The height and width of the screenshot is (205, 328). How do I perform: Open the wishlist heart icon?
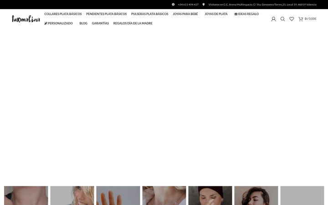pyautogui.click(x=292, y=19)
